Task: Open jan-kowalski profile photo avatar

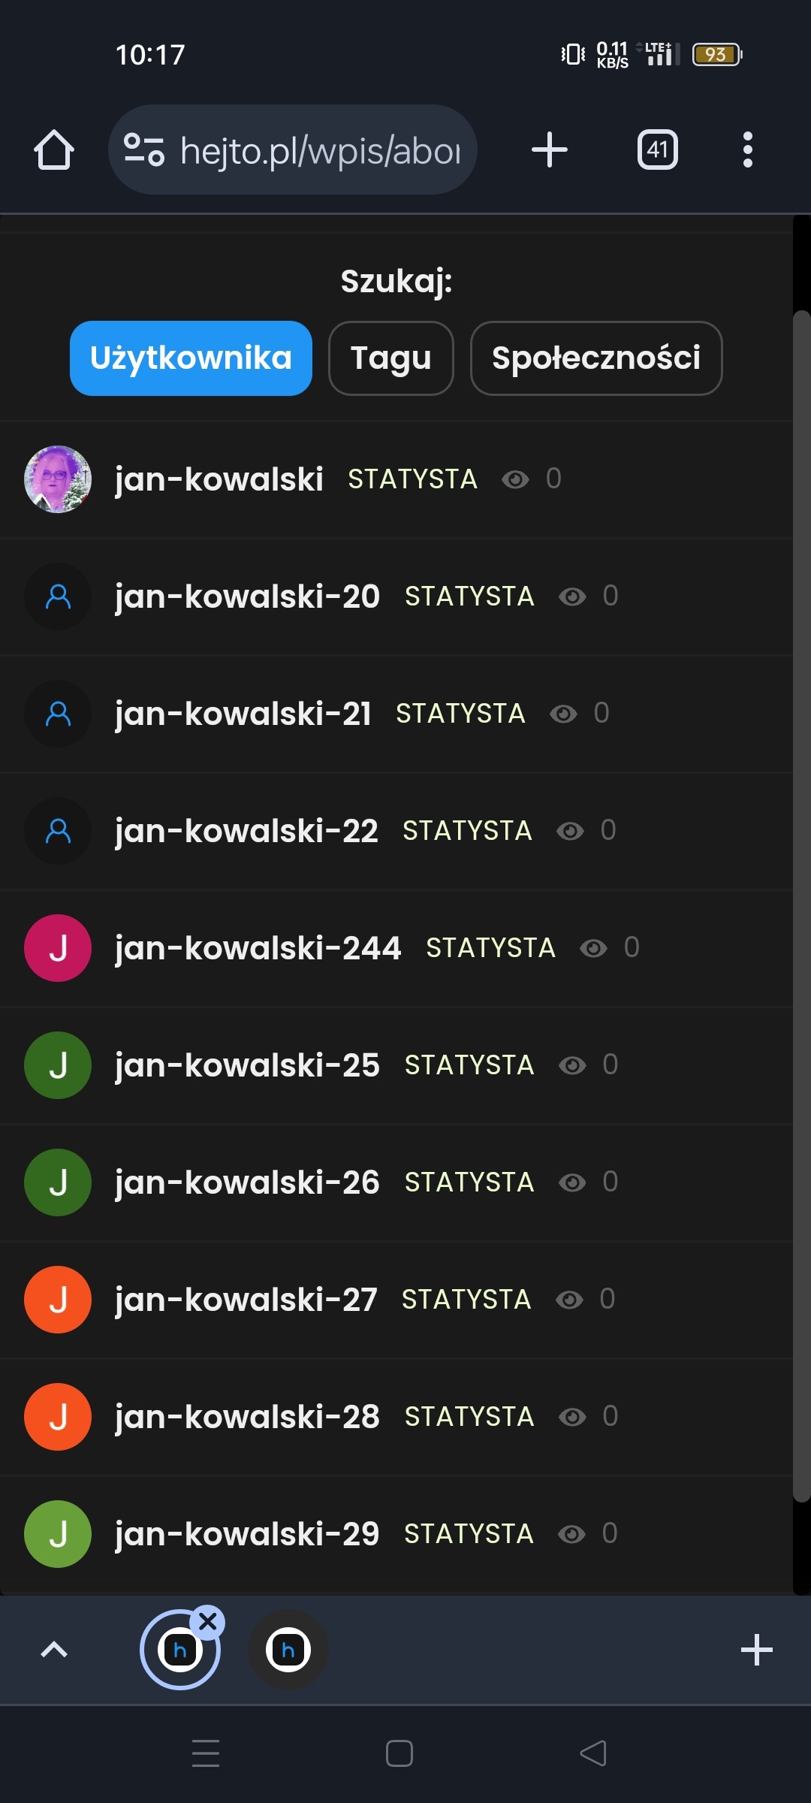Action: click(58, 479)
